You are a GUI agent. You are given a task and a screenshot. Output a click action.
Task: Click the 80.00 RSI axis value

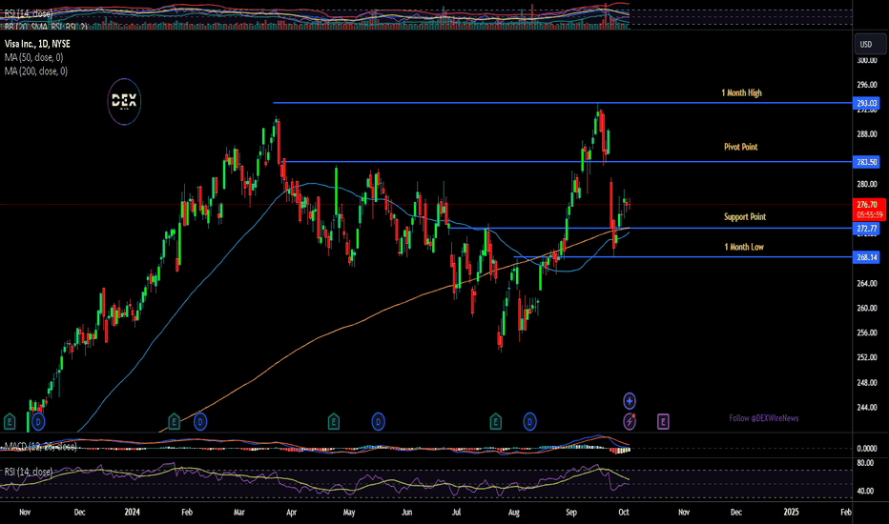[865, 463]
